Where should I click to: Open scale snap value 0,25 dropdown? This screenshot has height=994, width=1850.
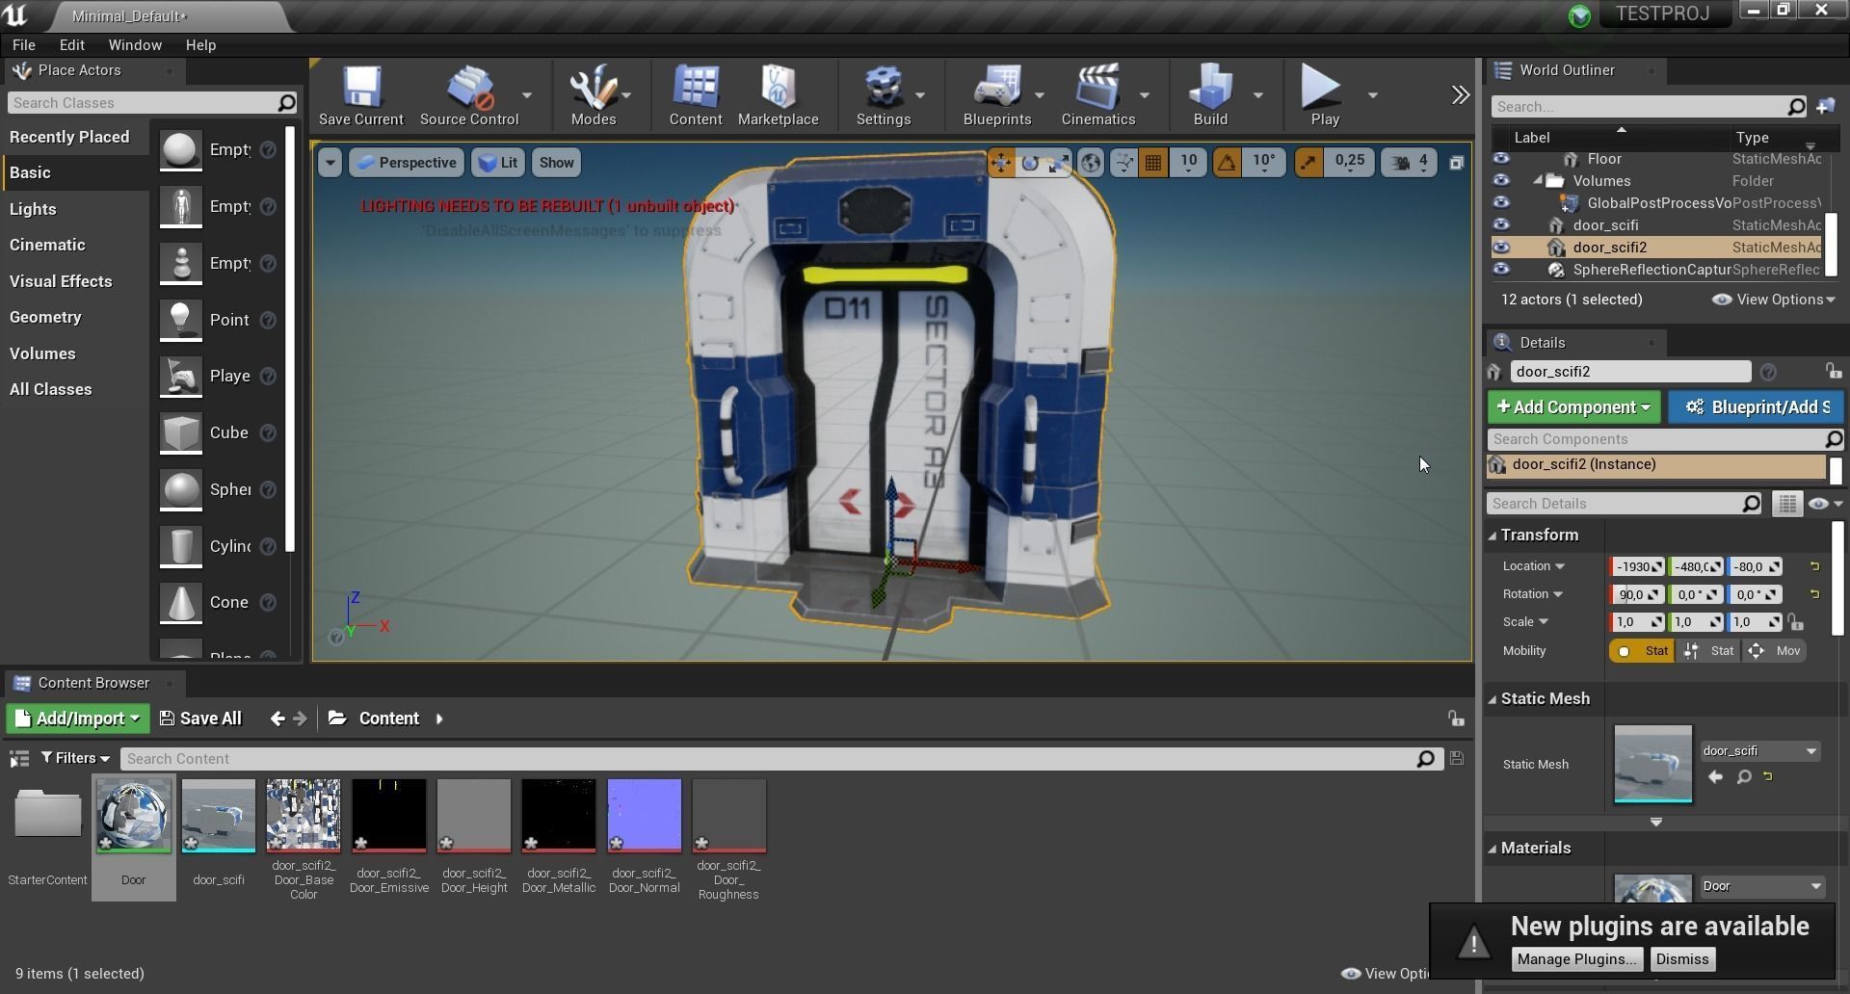tap(1350, 163)
